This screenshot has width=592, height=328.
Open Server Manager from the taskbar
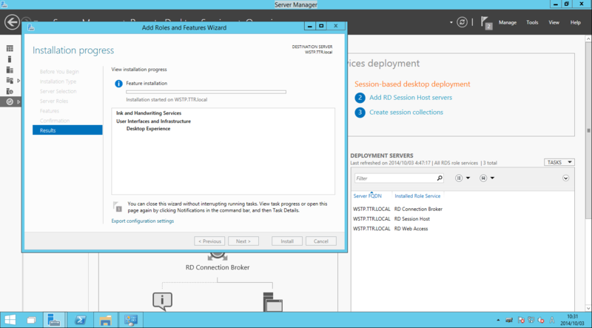click(54, 320)
